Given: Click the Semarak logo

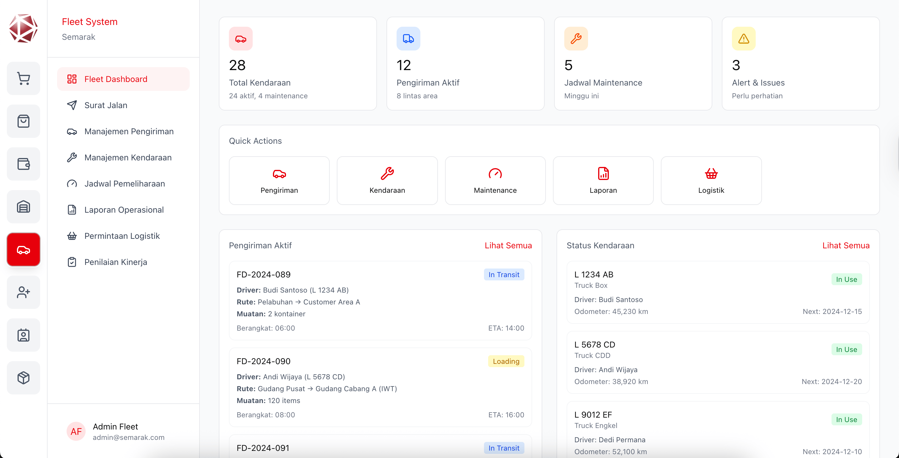Looking at the screenshot, I should pos(23,29).
